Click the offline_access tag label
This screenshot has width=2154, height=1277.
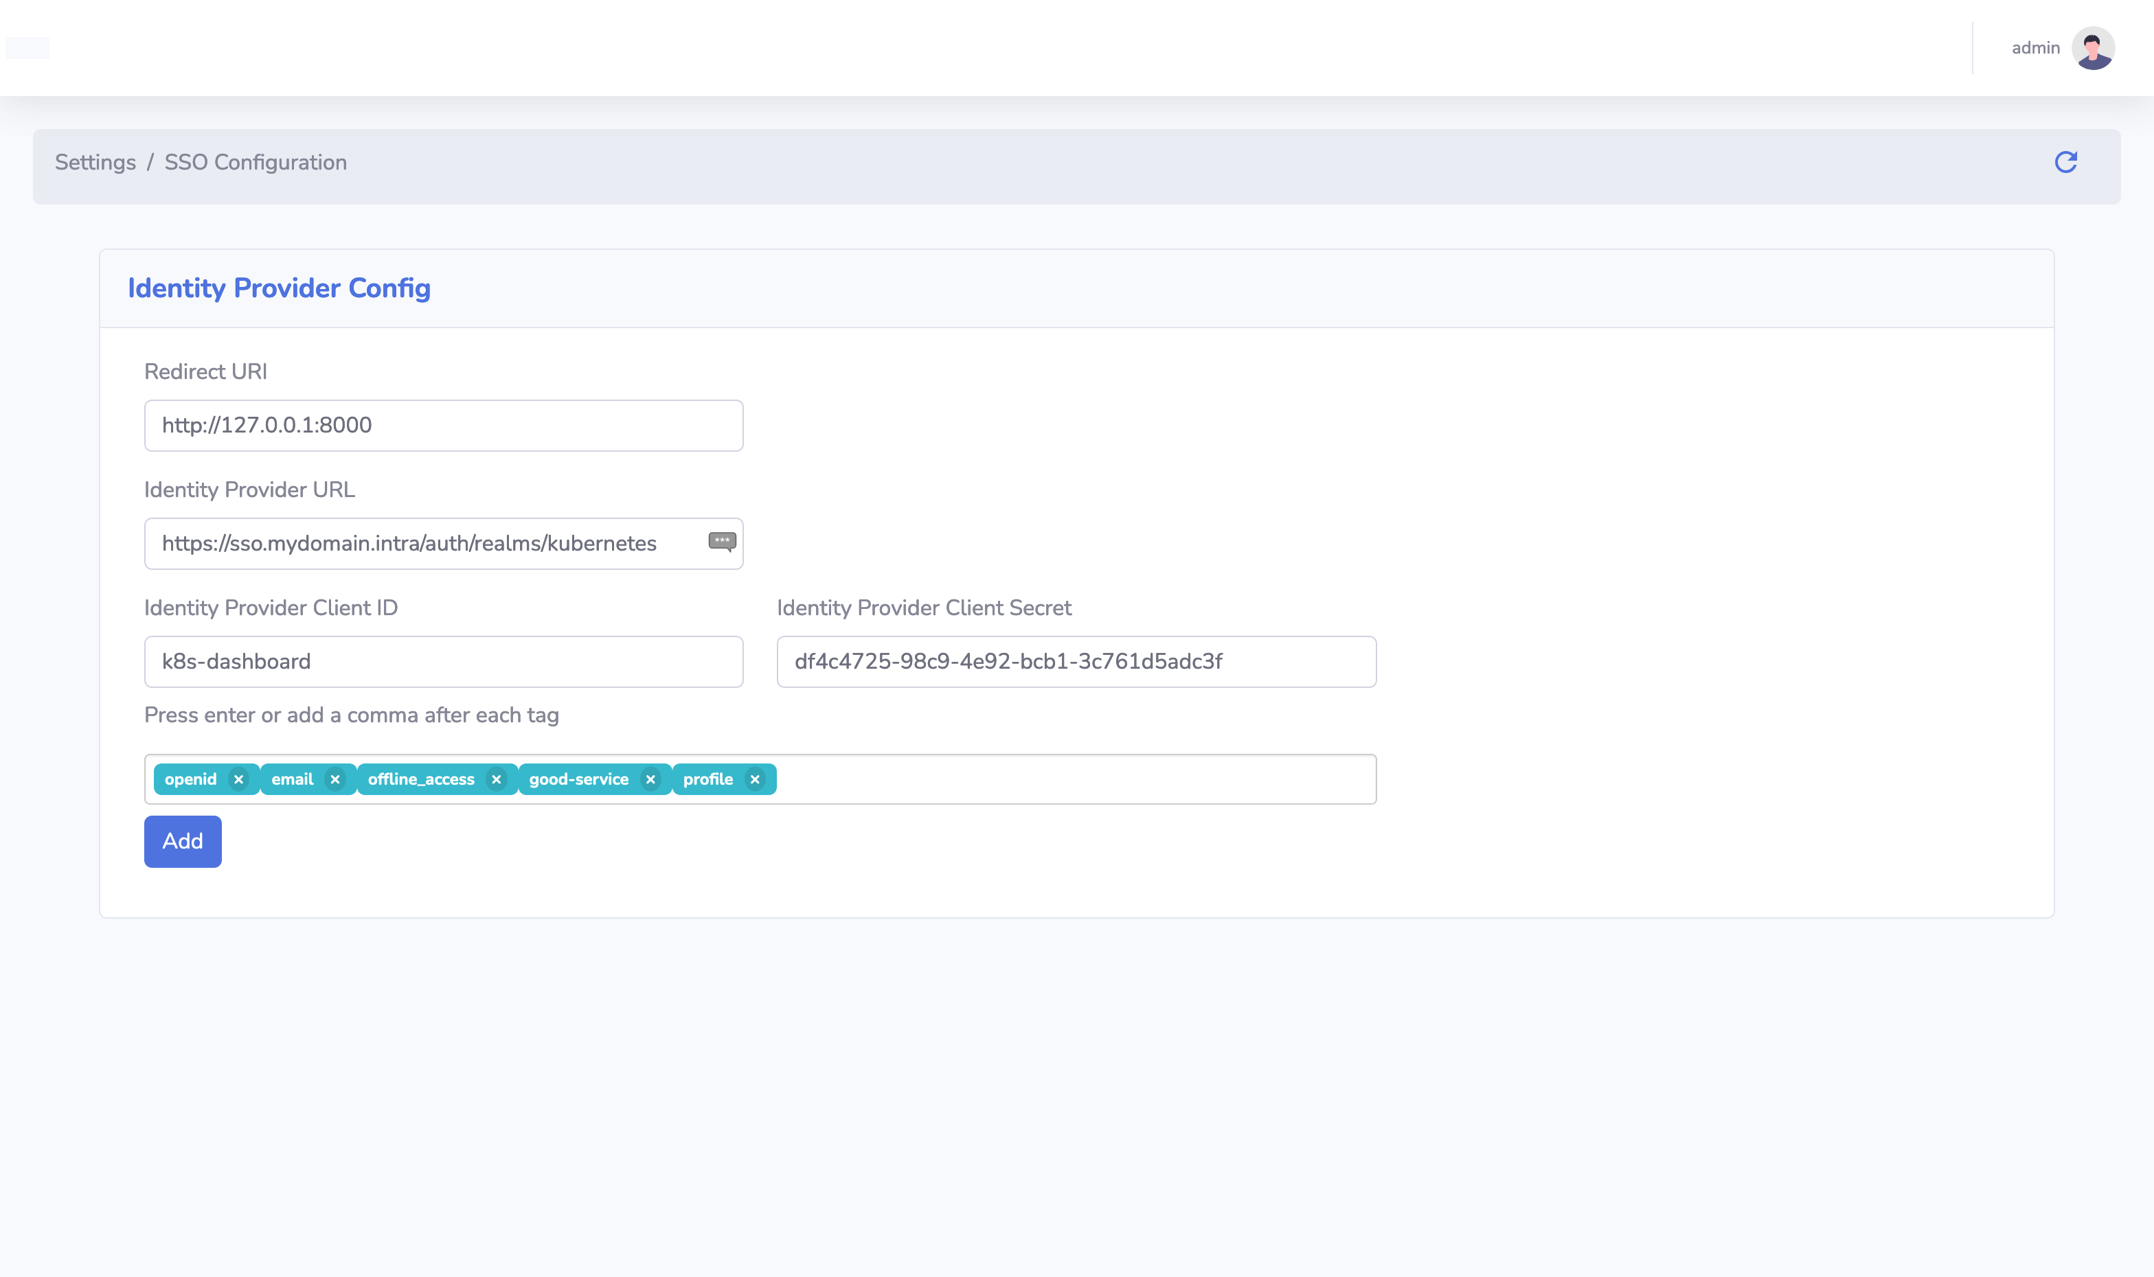(x=421, y=780)
